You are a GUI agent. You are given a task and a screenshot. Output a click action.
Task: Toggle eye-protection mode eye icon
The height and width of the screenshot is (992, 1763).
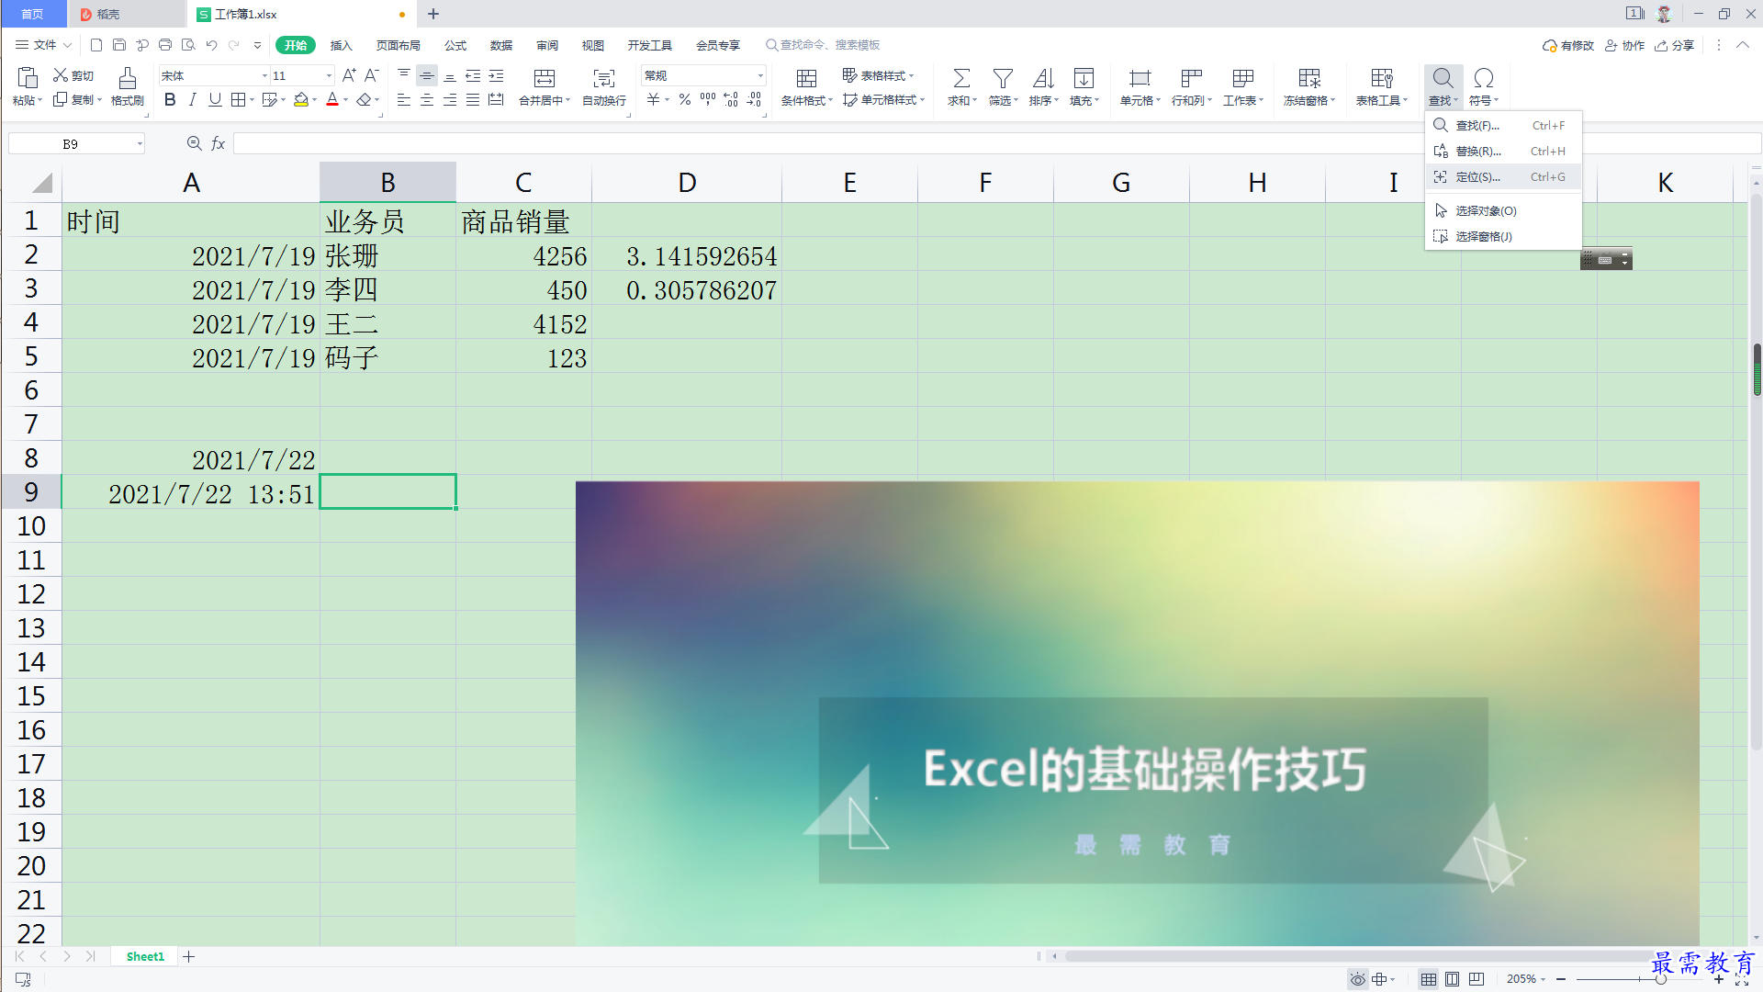click(x=1357, y=979)
